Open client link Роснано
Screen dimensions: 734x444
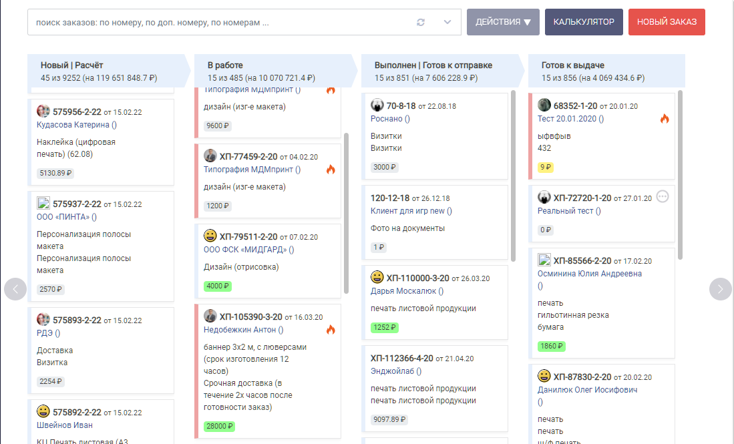tap(390, 119)
